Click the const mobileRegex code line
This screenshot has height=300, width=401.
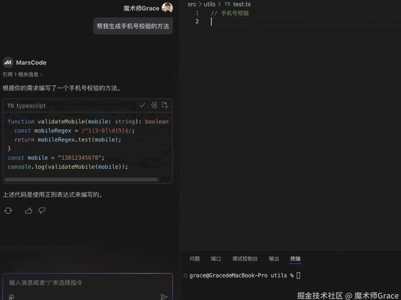(75, 131)
